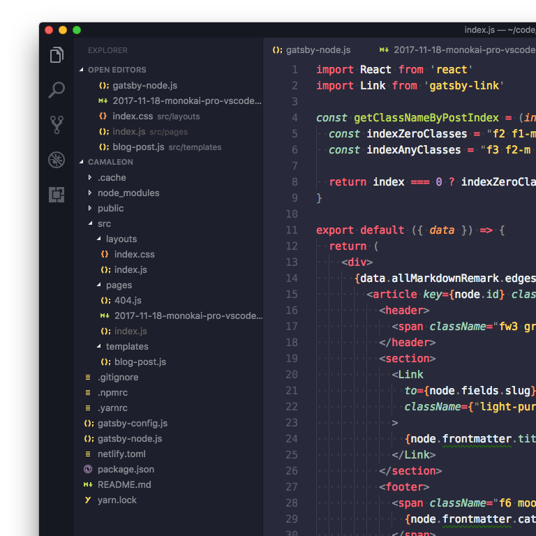
Task: Open 2017-11-18-monokai-pro-vscode file in pages folder
Action: (x=188, y=315)
